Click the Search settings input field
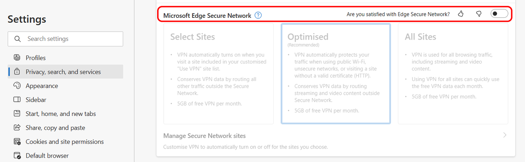 point(65,39)
